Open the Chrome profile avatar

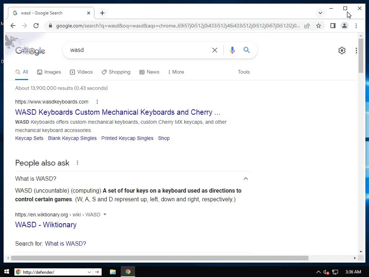344,26
